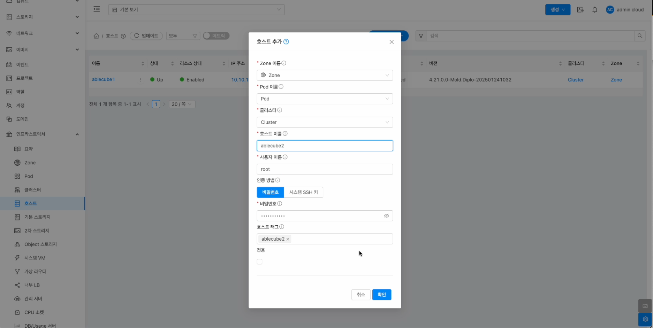
Task: Open the Zone link in ablecube1 row
Action: click(x=616, y=80)
